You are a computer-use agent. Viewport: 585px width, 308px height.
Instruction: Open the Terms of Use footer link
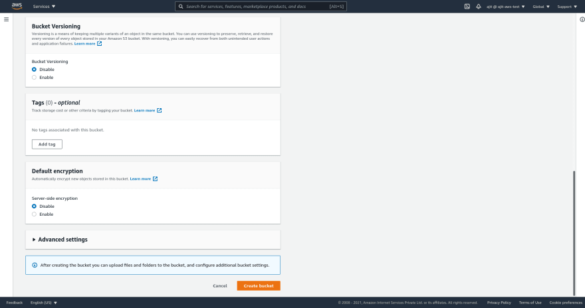click(x=530, y=303)
